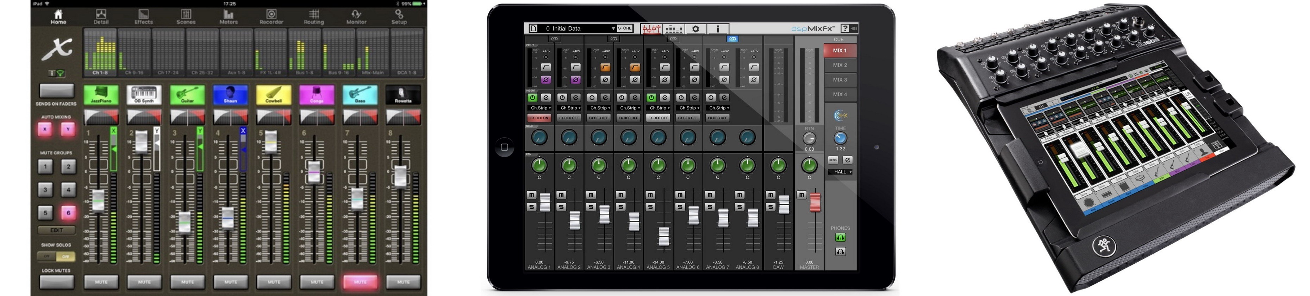Open the Setup gears icon
Viewport: 1310px width, 296px height.
399,17
